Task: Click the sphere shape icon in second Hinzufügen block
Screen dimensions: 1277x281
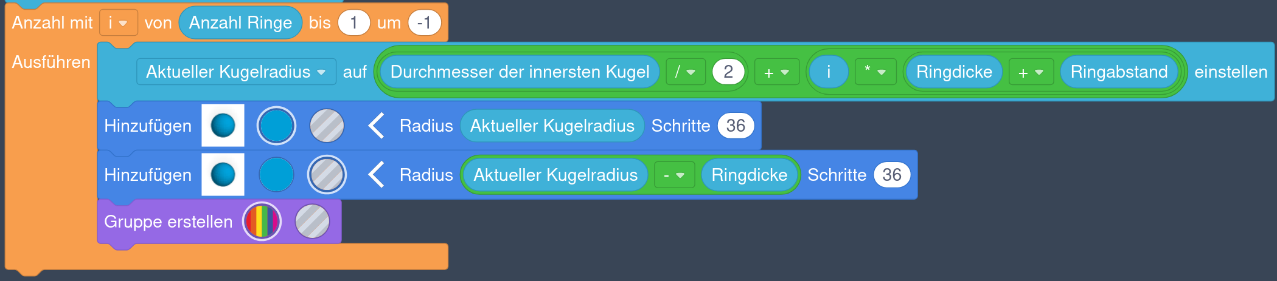Action: (x=223, y=175)
